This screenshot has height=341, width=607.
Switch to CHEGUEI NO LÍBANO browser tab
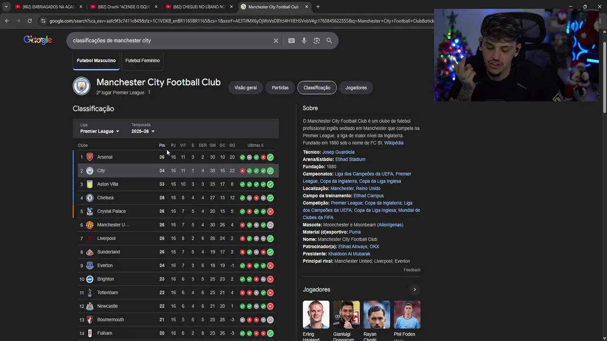point(199,7)
